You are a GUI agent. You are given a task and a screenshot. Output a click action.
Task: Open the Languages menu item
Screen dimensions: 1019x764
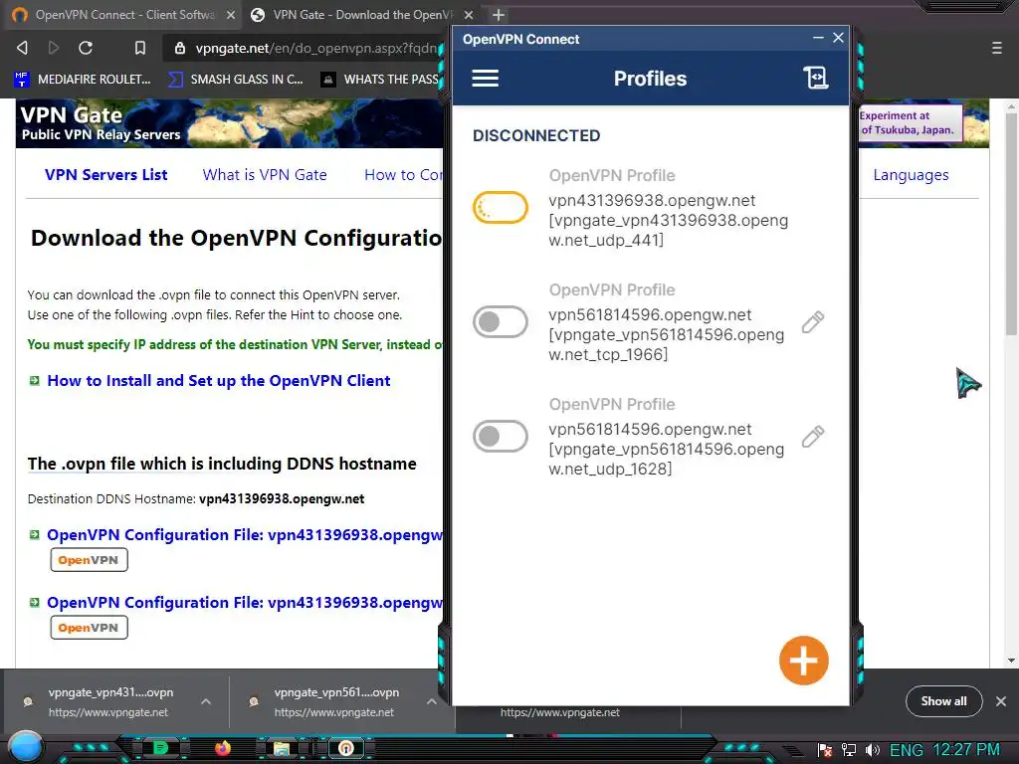[911, 175]
